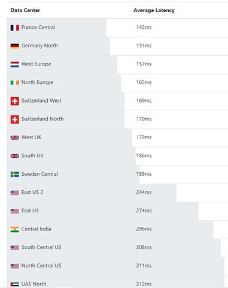Click the Ireland flag beside North Europe
This screenshot has width=228, height=288.
point(15,82)
